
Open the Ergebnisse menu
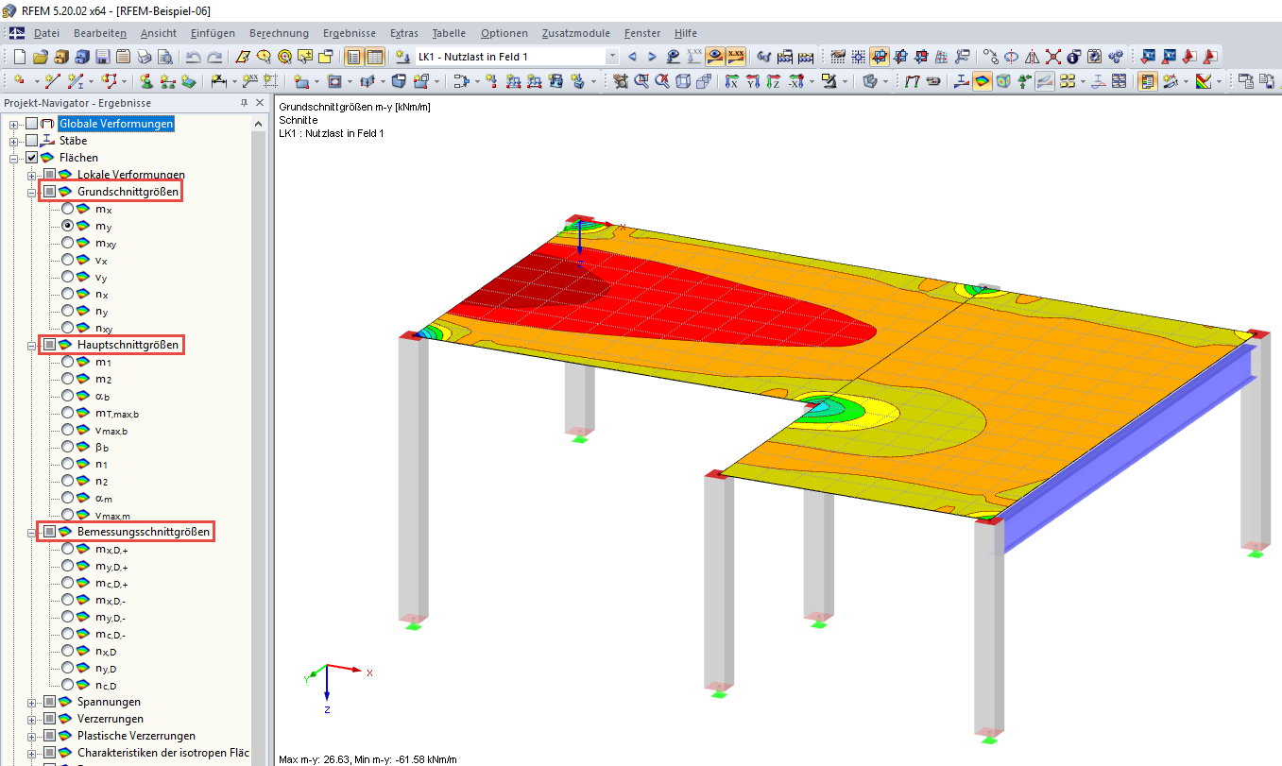pyautogui.click(x=349, y=33)
